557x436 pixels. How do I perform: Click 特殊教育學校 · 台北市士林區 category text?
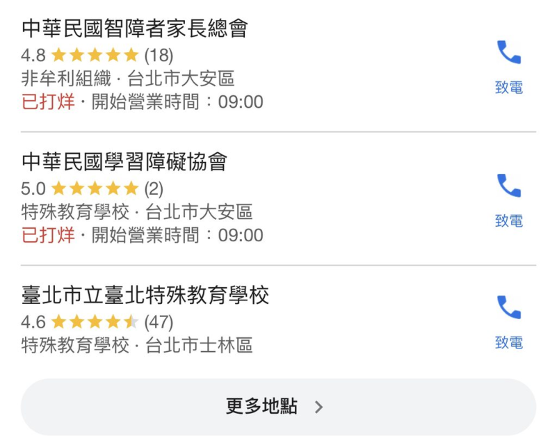click(x=137, y=345)
